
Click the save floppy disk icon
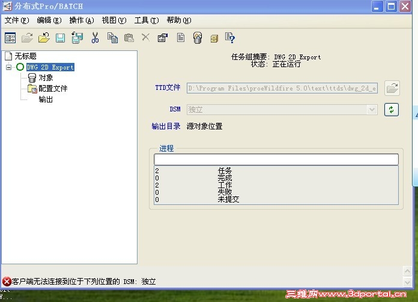pyautogui.click(x=61, y=38)
